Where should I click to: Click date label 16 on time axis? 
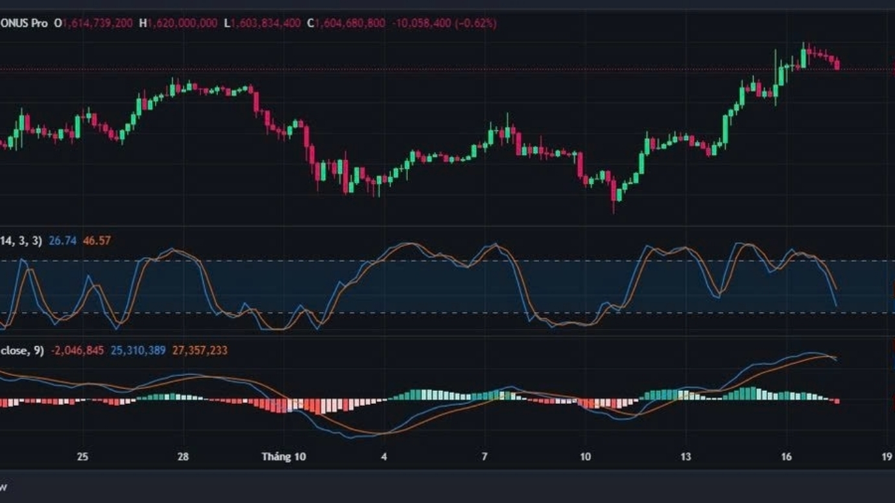pyautogui.click(x=786, y=457)
